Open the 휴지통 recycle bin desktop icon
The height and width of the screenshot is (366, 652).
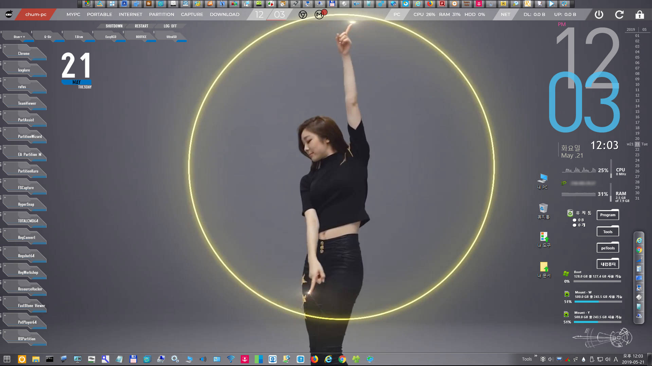click(x=543, y=211)
